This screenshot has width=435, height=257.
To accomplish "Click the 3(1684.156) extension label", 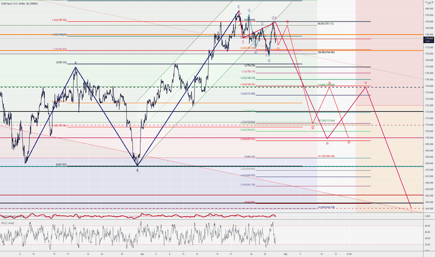I will [x=250, y=157].
